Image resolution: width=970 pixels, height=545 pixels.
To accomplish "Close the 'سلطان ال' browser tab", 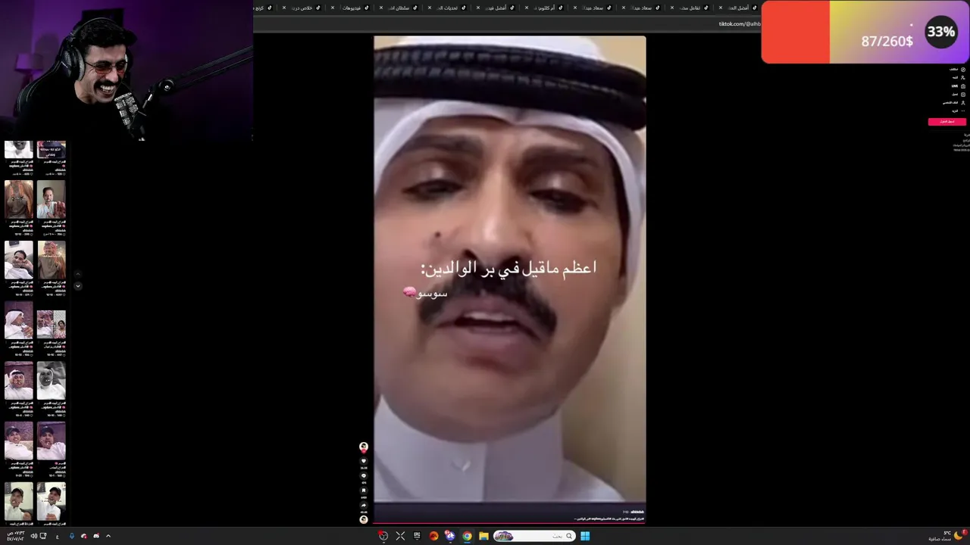I will (x=381, y=8).
